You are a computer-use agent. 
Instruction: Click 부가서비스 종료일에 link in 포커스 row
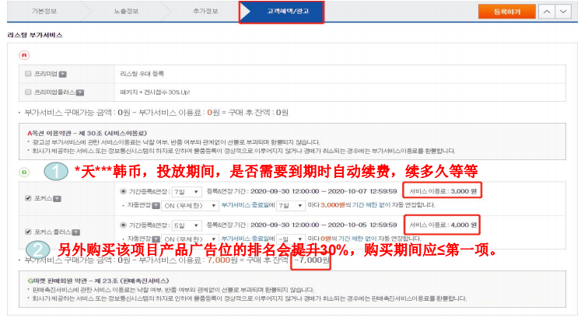tap(248, 204)
